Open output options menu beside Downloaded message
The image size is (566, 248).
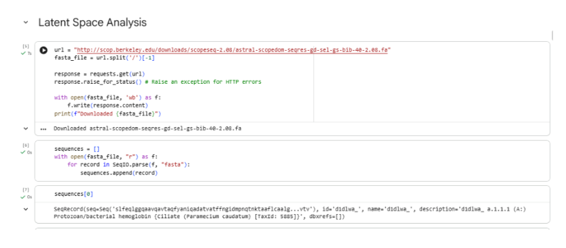(44, 129)
